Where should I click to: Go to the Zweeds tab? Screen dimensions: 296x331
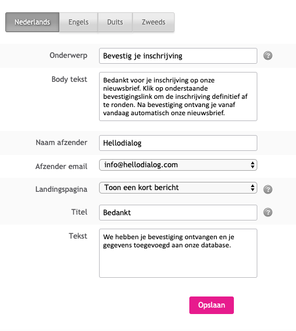pyautogui.click(x=154, y=22)
